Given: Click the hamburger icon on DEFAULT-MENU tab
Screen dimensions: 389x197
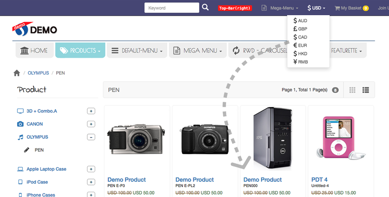Looking at the screenshot, I should 115,50.
